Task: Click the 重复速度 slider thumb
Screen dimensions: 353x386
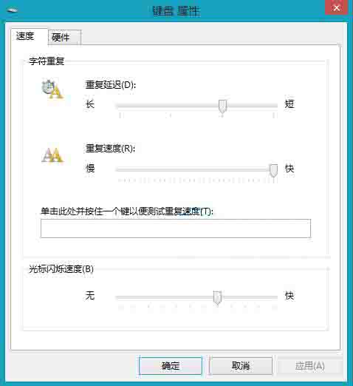Action: [x=273, y=170]
